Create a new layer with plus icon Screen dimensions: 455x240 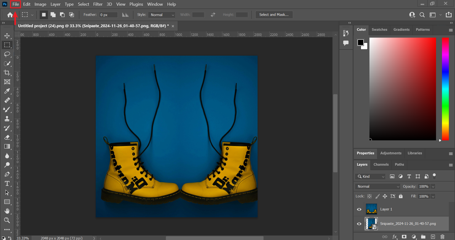click(433, 236)
